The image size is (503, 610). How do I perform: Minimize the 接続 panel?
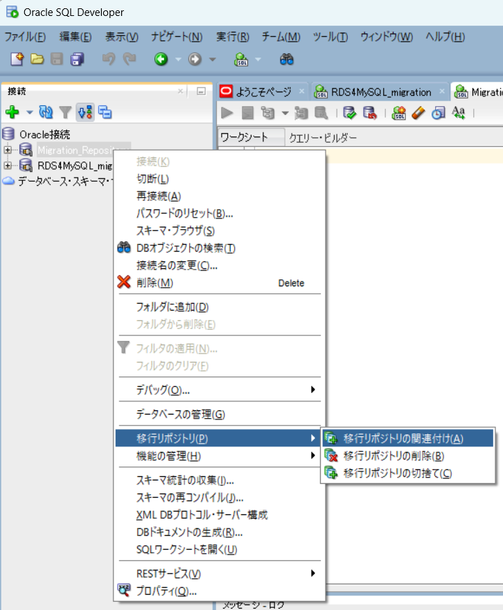tap(201, 91)
